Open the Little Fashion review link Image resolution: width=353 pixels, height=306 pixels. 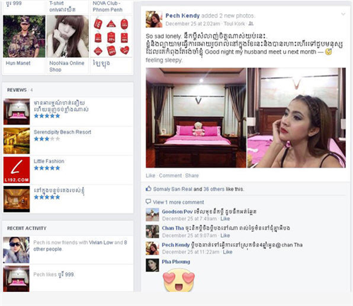[x=49, y=161]
